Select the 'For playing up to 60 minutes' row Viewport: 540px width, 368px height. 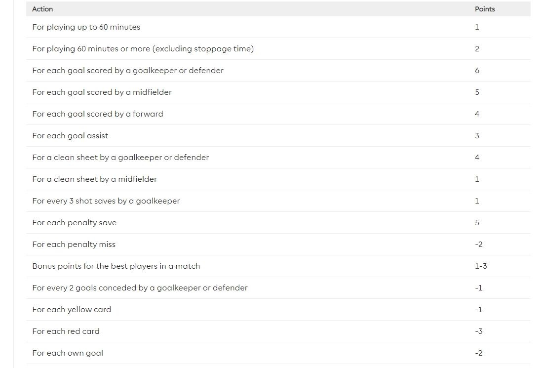point(86,27)
